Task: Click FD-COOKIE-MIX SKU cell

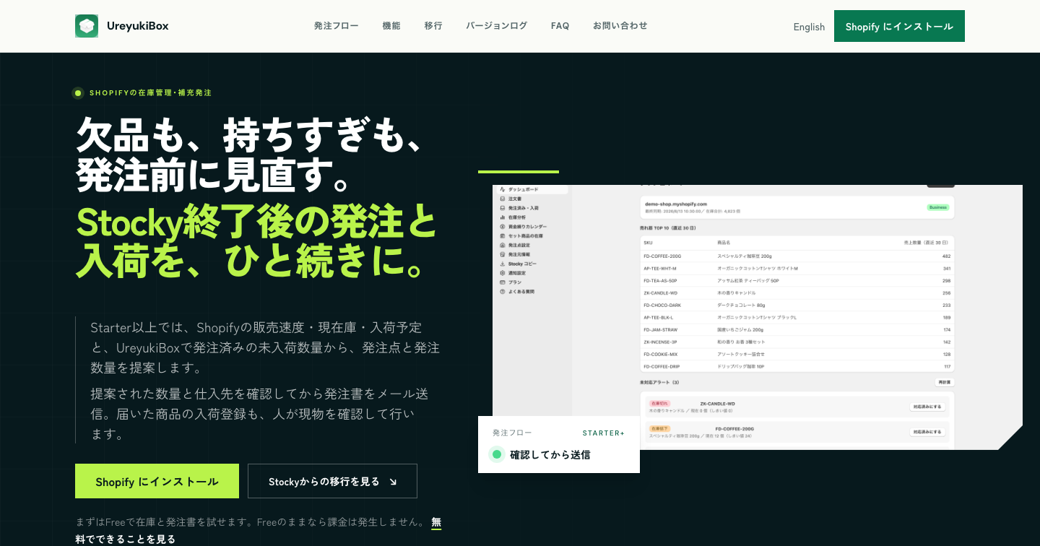Action: [x=661, y=355]
